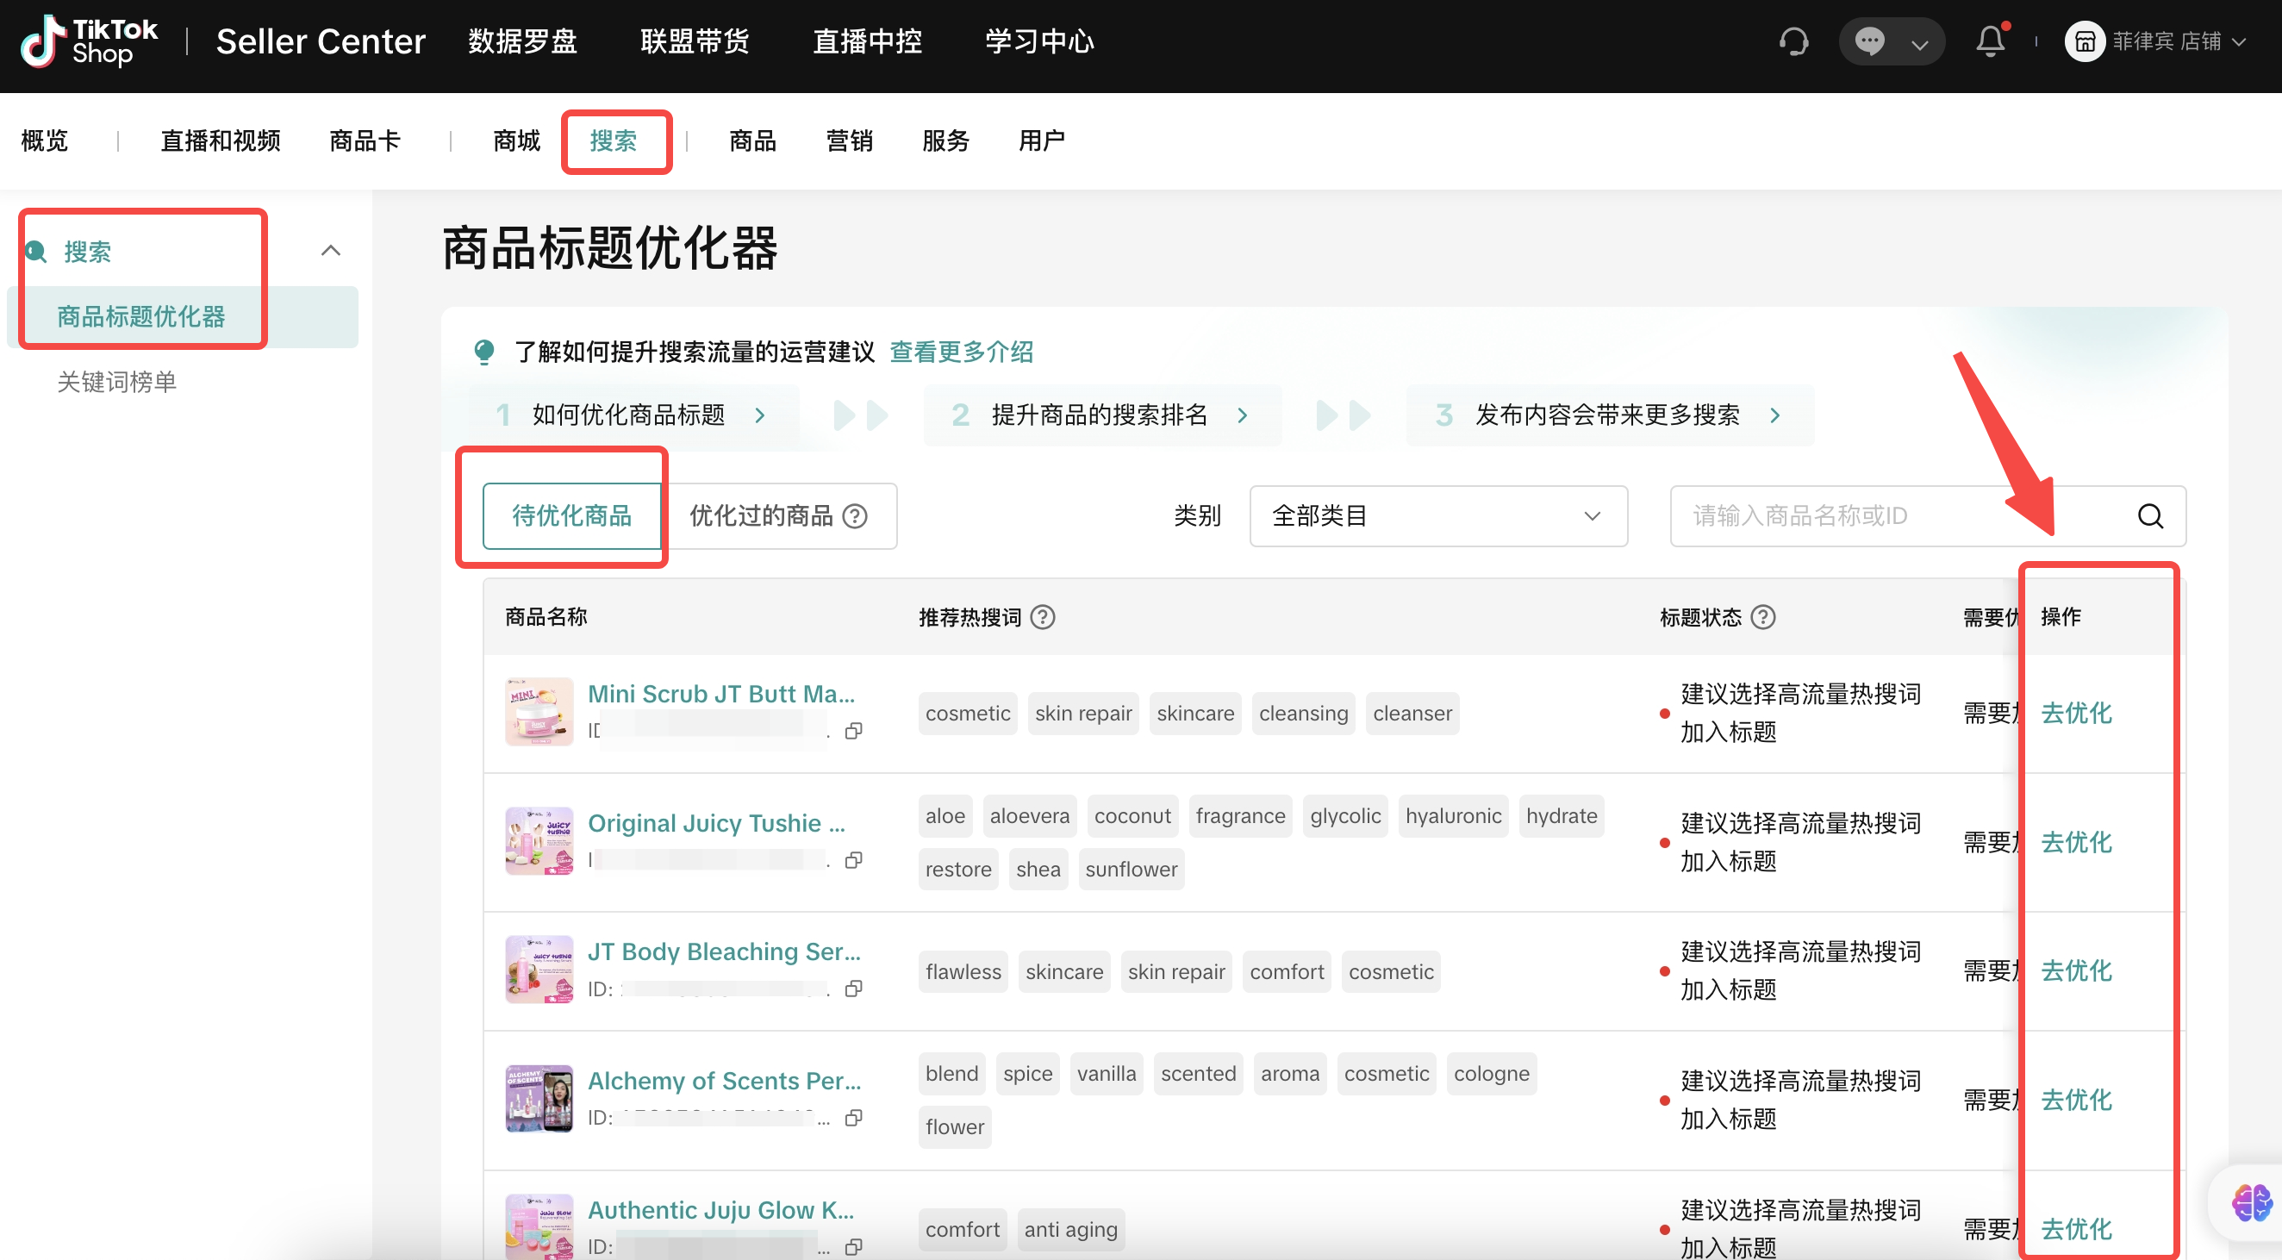Viewport: 2282px width, 1260px height.
Task: Open the help tooltip next to 推荐热搜词
Action: point(1043,617)
